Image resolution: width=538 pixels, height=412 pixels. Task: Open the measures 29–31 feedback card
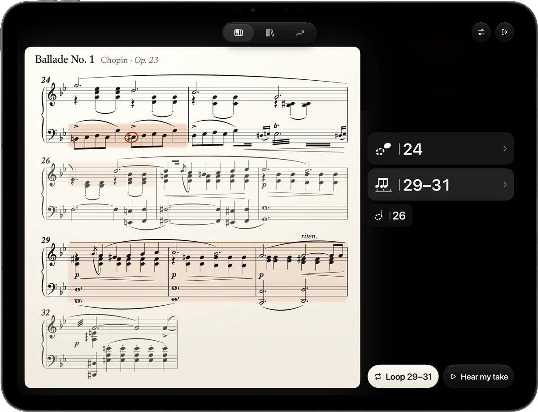click(x=441, y=184)
